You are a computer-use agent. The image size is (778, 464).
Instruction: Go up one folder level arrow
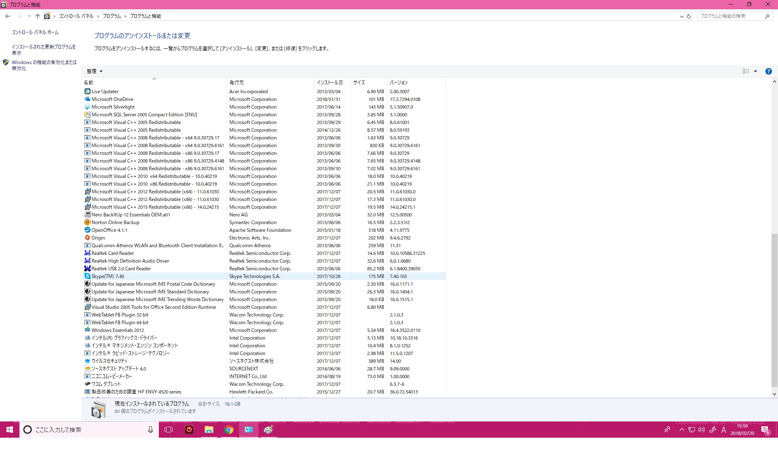(37, 16)
